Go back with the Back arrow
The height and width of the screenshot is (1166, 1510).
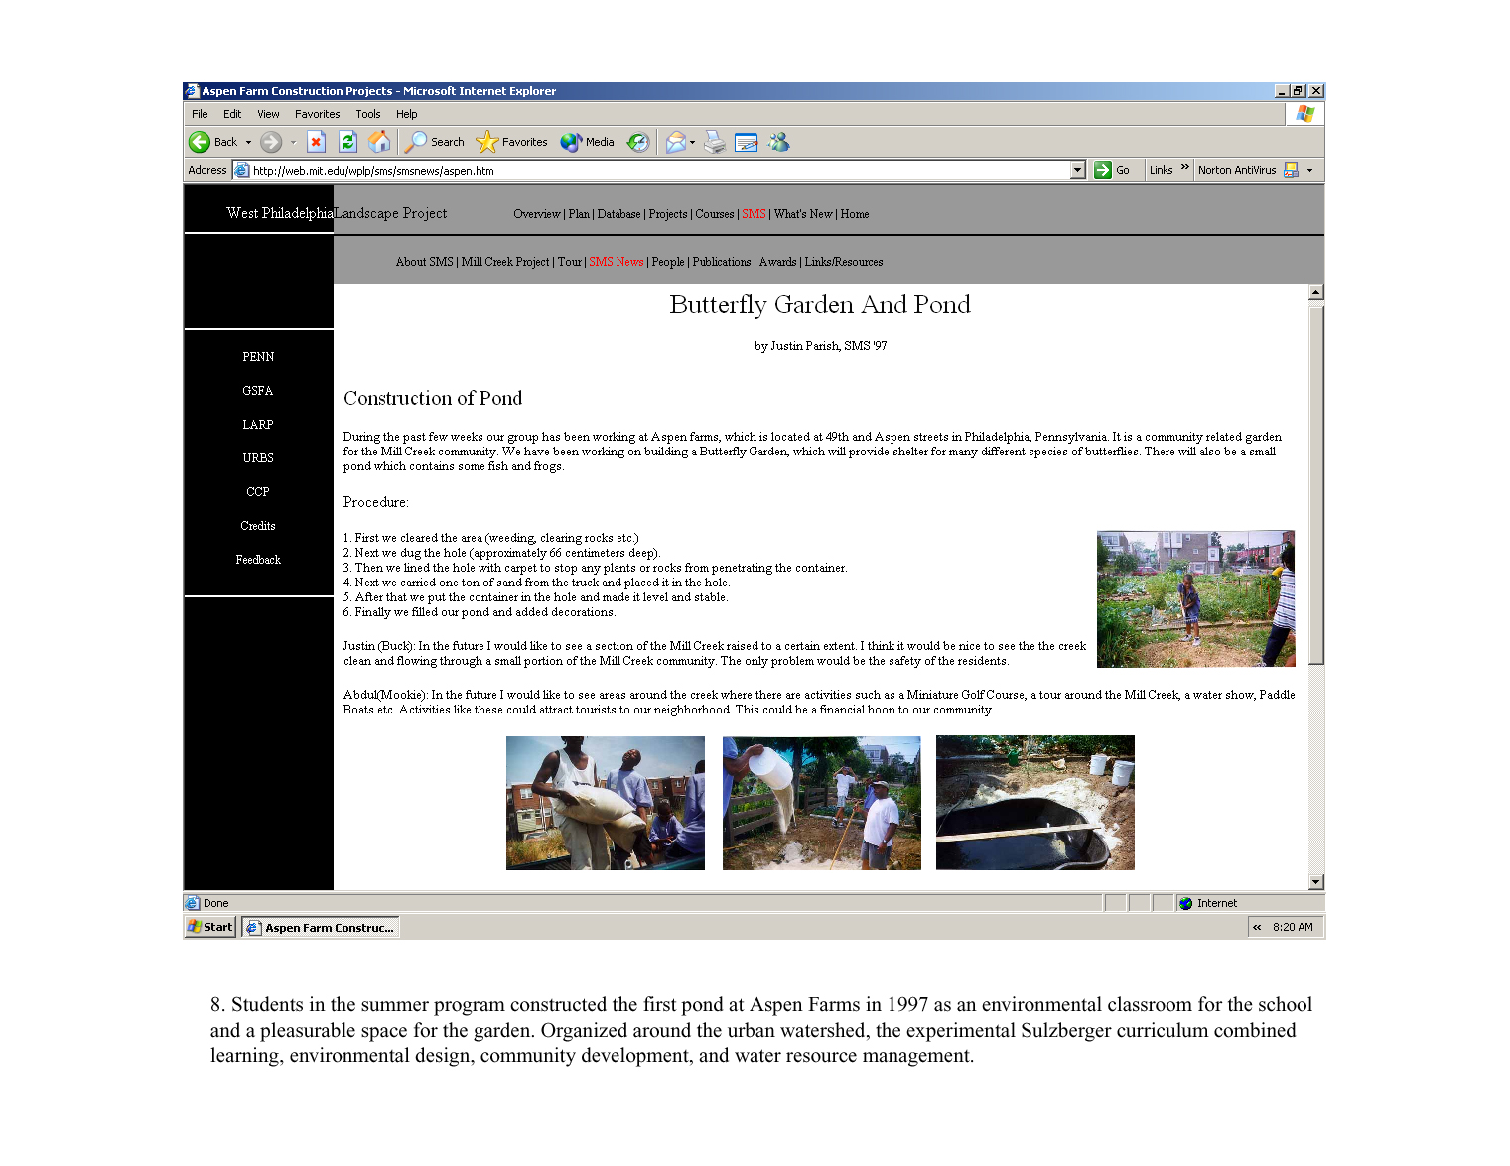(x=212, y=142)
